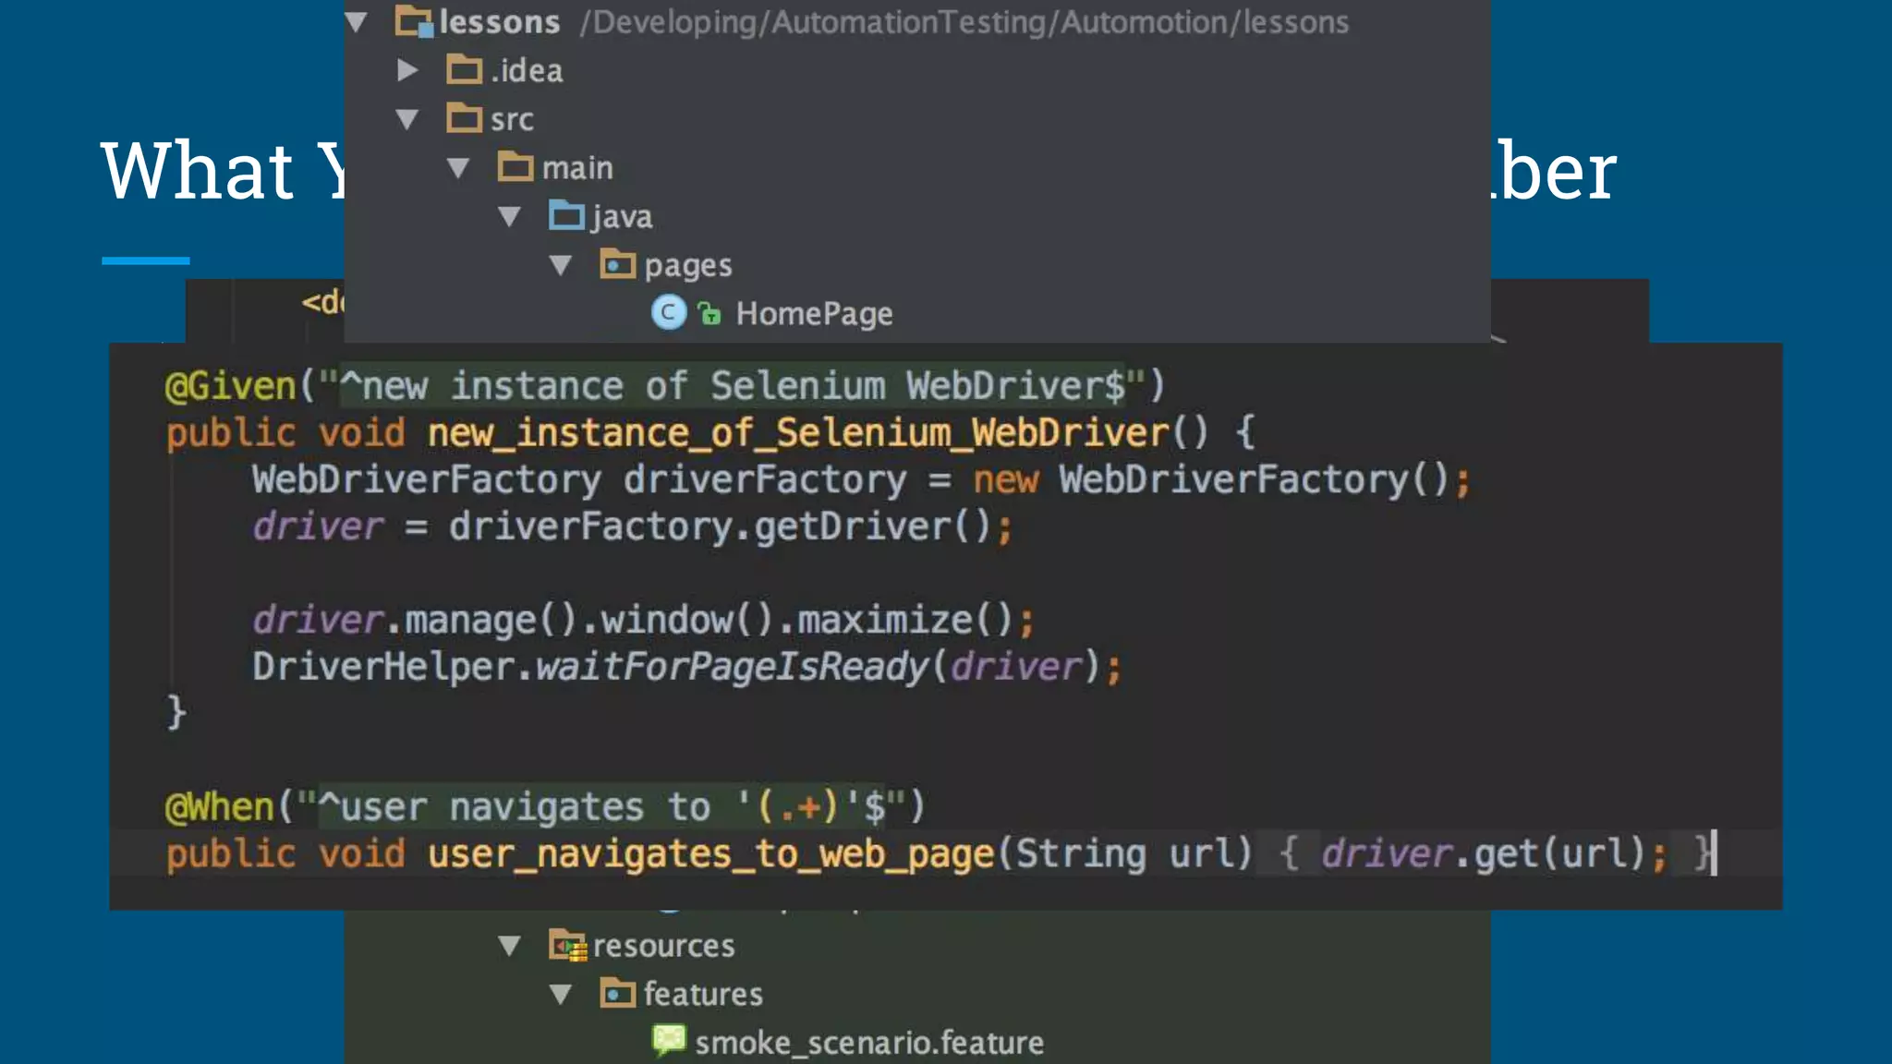Screen dimensions: 1892x1064
Task: Click the .idea folder icon
Action: [464, 69]
